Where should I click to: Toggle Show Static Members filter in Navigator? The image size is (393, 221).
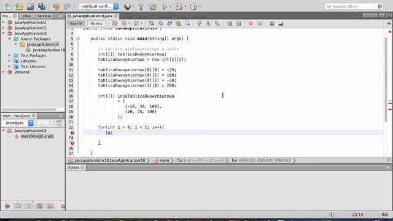click(x=29, y=206)
